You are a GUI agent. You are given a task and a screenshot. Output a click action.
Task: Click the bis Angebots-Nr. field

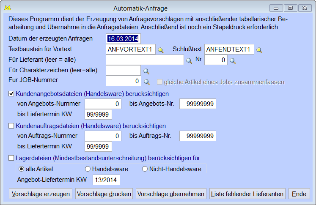[x=198, y=104]
